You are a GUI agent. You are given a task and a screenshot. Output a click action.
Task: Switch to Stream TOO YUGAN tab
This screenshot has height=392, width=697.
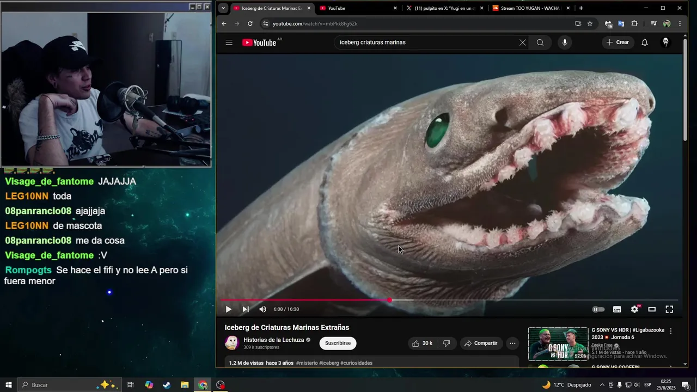coord(531,8)
